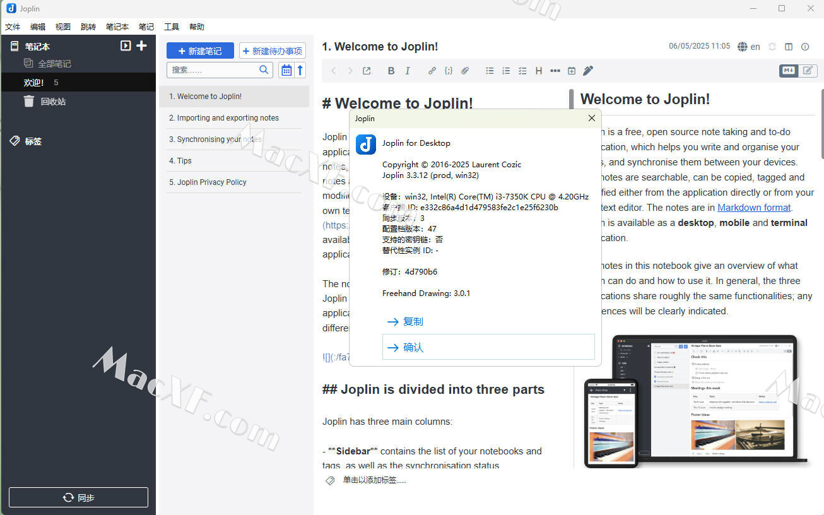Viewport: 824px width, 515px height.
Task: Switch to the Markdown editor toggle
Action: (x=789, y=71)
